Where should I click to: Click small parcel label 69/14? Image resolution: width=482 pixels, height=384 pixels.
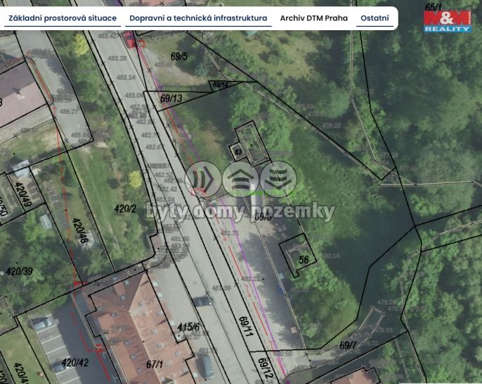221,84
